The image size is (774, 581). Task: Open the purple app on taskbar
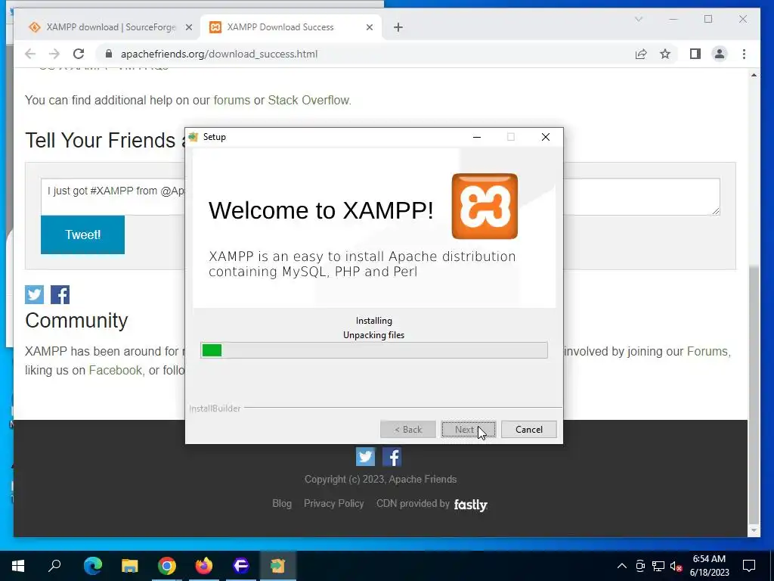click(x=241, y=566)
